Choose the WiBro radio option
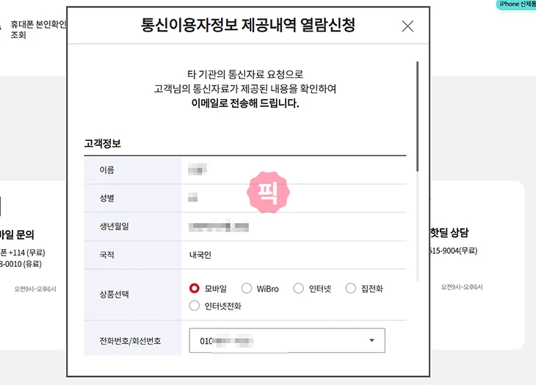The height and width of the screenshot is (385, 536). (247, 288)
